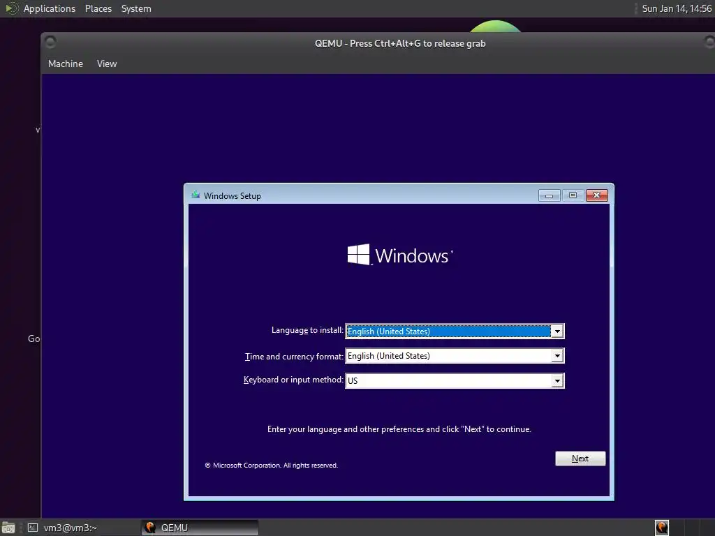
Task: Expand the Time and currency format dropdown arrow
Action: tap(557, 356)
